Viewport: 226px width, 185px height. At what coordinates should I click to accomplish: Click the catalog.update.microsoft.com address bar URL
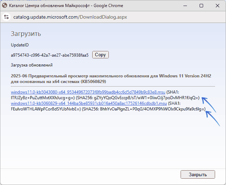[70, 17]
